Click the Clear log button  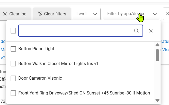[x=15, y=14]
